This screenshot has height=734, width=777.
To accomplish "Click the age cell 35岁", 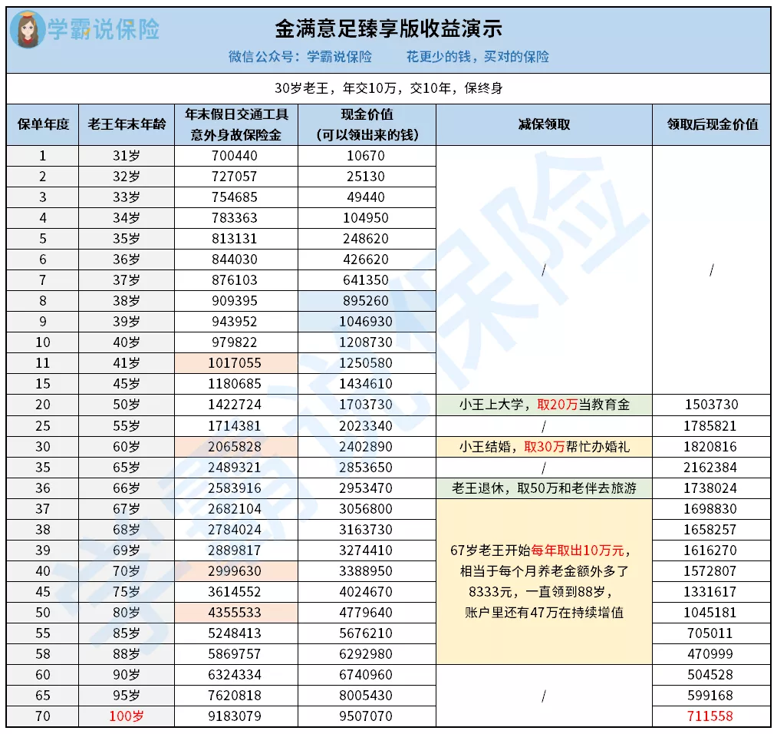I will [x=127, y=239].
